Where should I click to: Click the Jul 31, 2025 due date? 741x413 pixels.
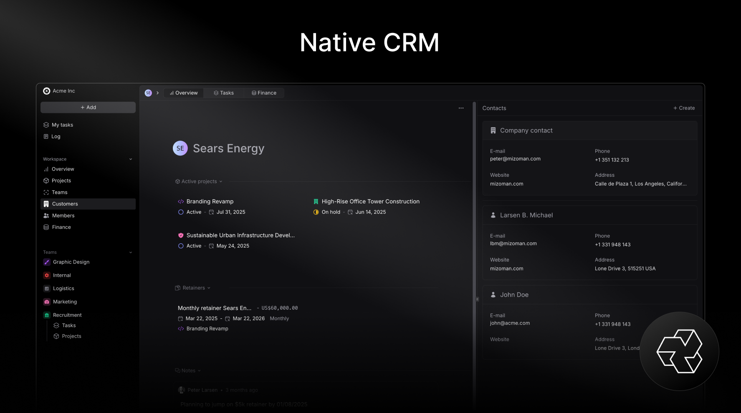[231, 212]
